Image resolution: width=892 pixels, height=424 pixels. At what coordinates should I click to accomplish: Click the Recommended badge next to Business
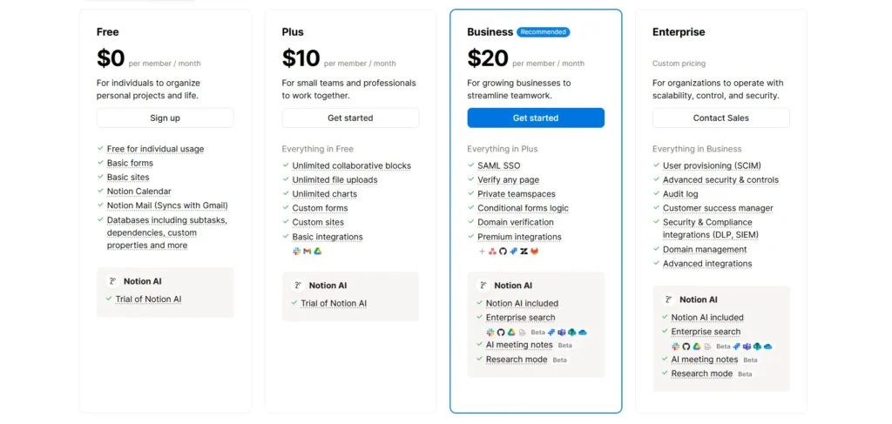tap(543, 32)
